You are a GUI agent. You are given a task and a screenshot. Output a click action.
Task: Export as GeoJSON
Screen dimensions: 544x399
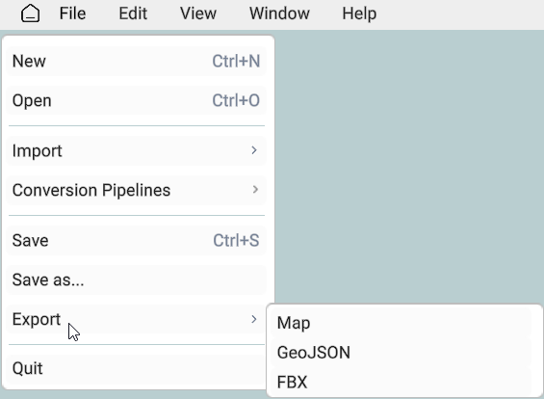tap(402, 353)
